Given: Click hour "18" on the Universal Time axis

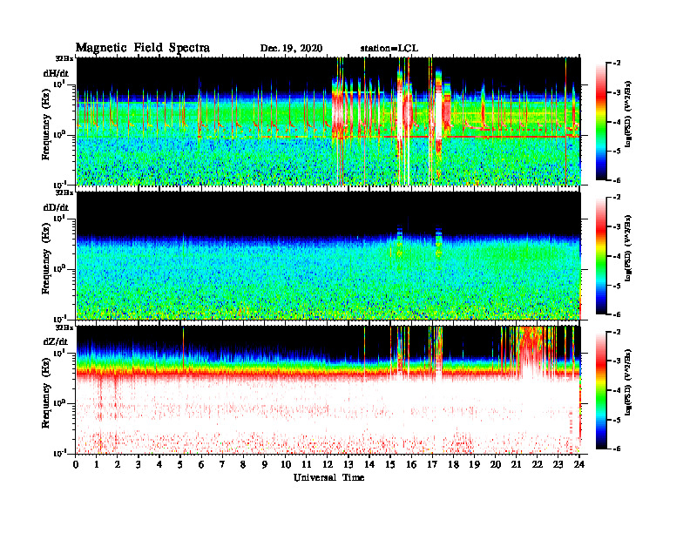Looking at the screenshot, I should [453, 464].
